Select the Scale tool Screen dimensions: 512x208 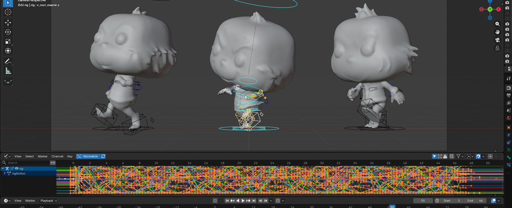coord(8,41)
